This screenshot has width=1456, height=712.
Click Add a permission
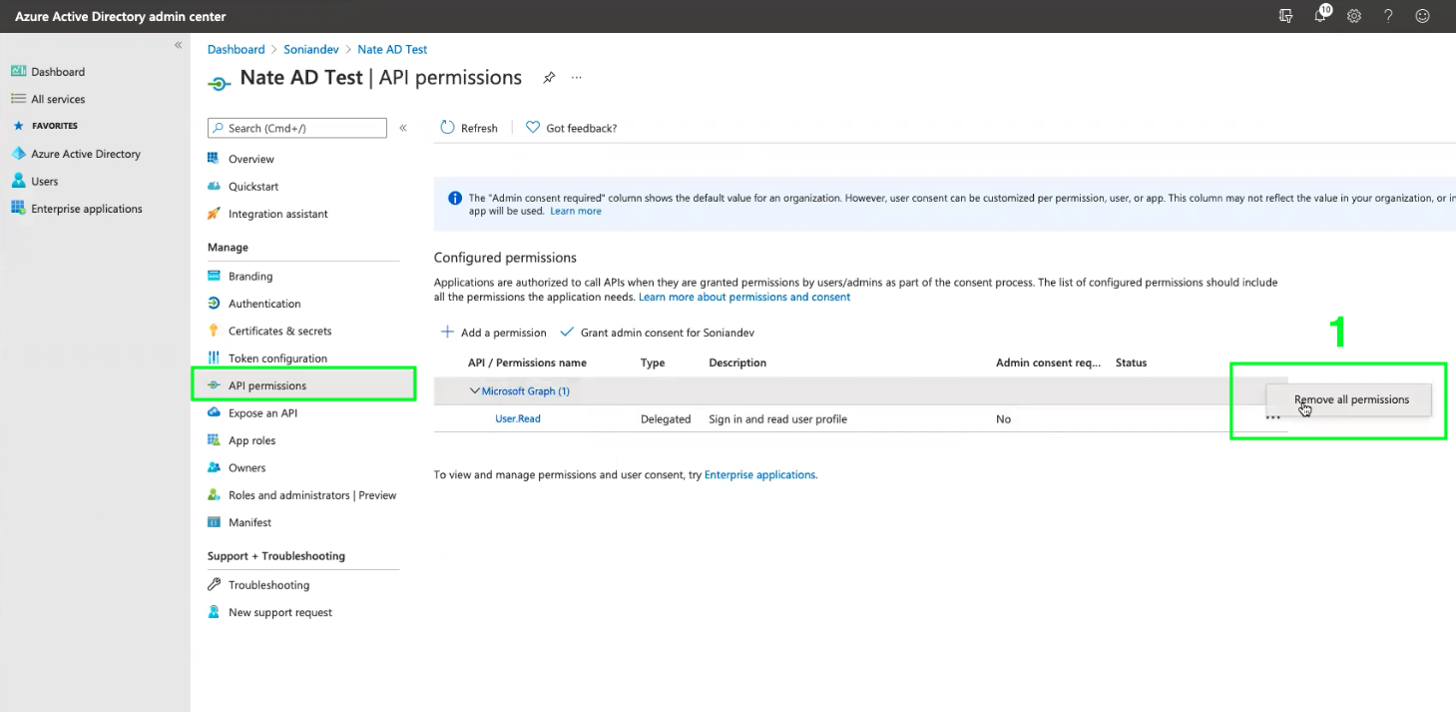click(494, 333)
